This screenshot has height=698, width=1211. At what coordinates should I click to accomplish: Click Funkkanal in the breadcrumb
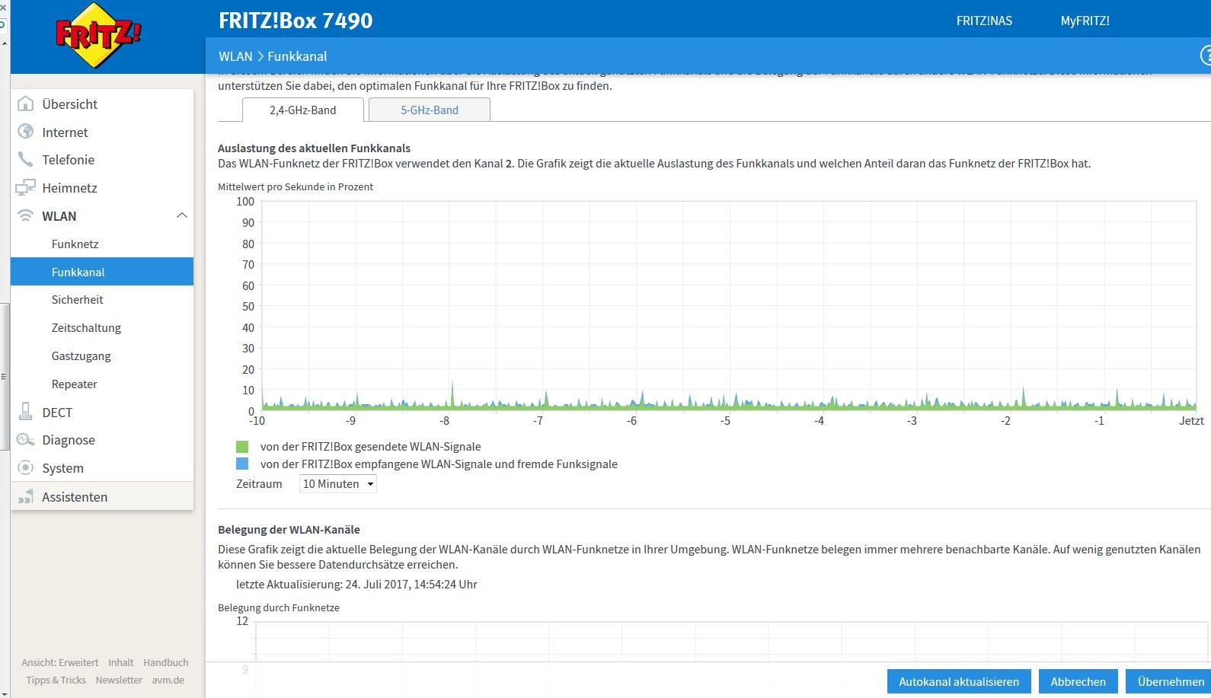tap(297, 56)
